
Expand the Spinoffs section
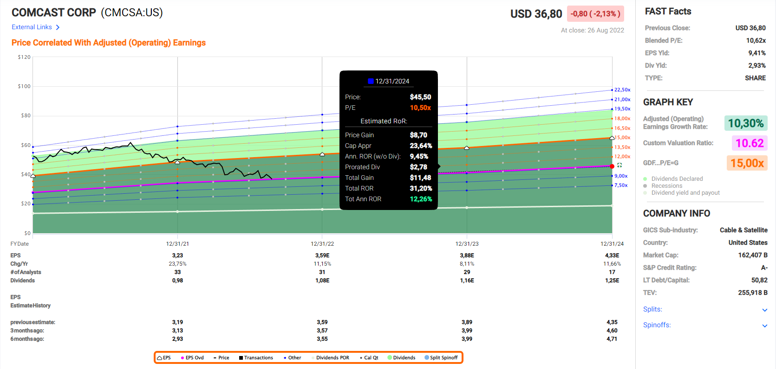pyautogui.click(x=764, y=325)
